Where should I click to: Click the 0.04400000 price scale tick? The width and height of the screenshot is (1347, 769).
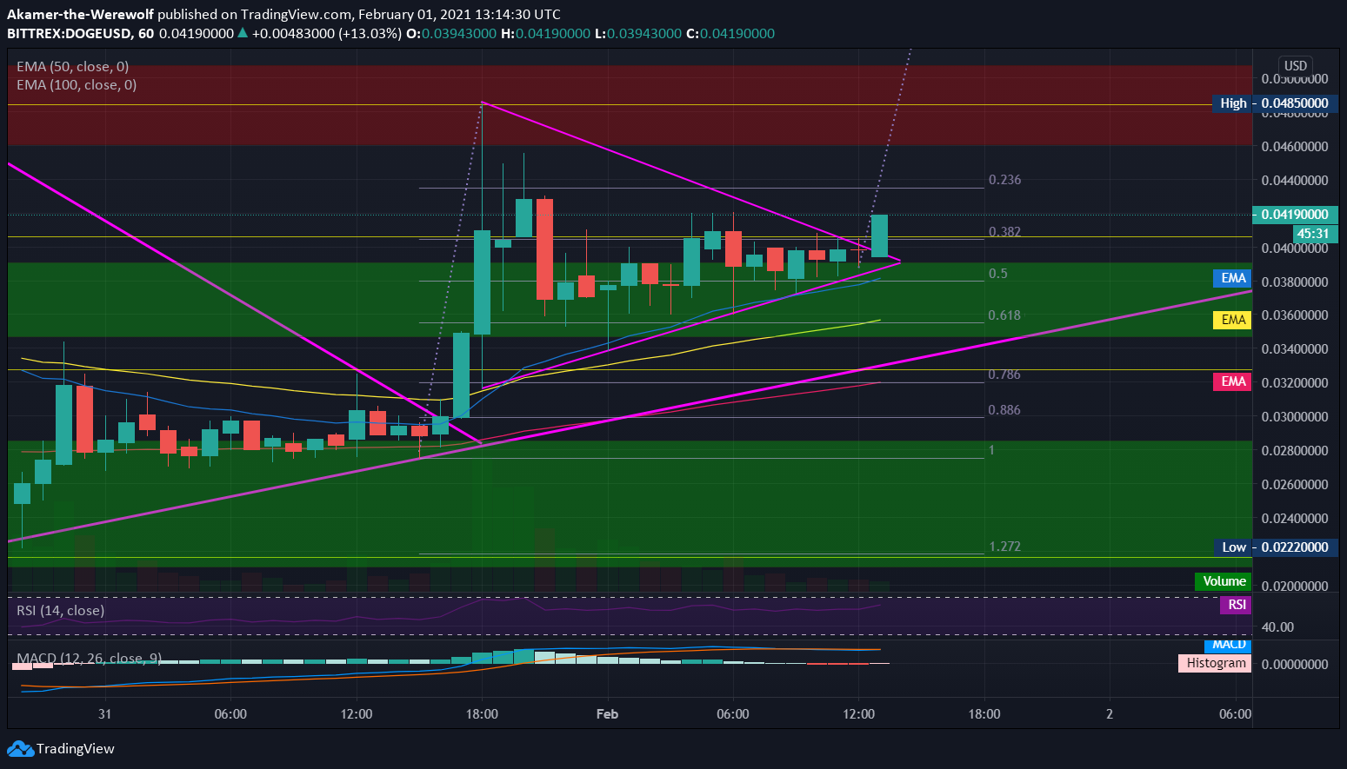point(1295,181)
